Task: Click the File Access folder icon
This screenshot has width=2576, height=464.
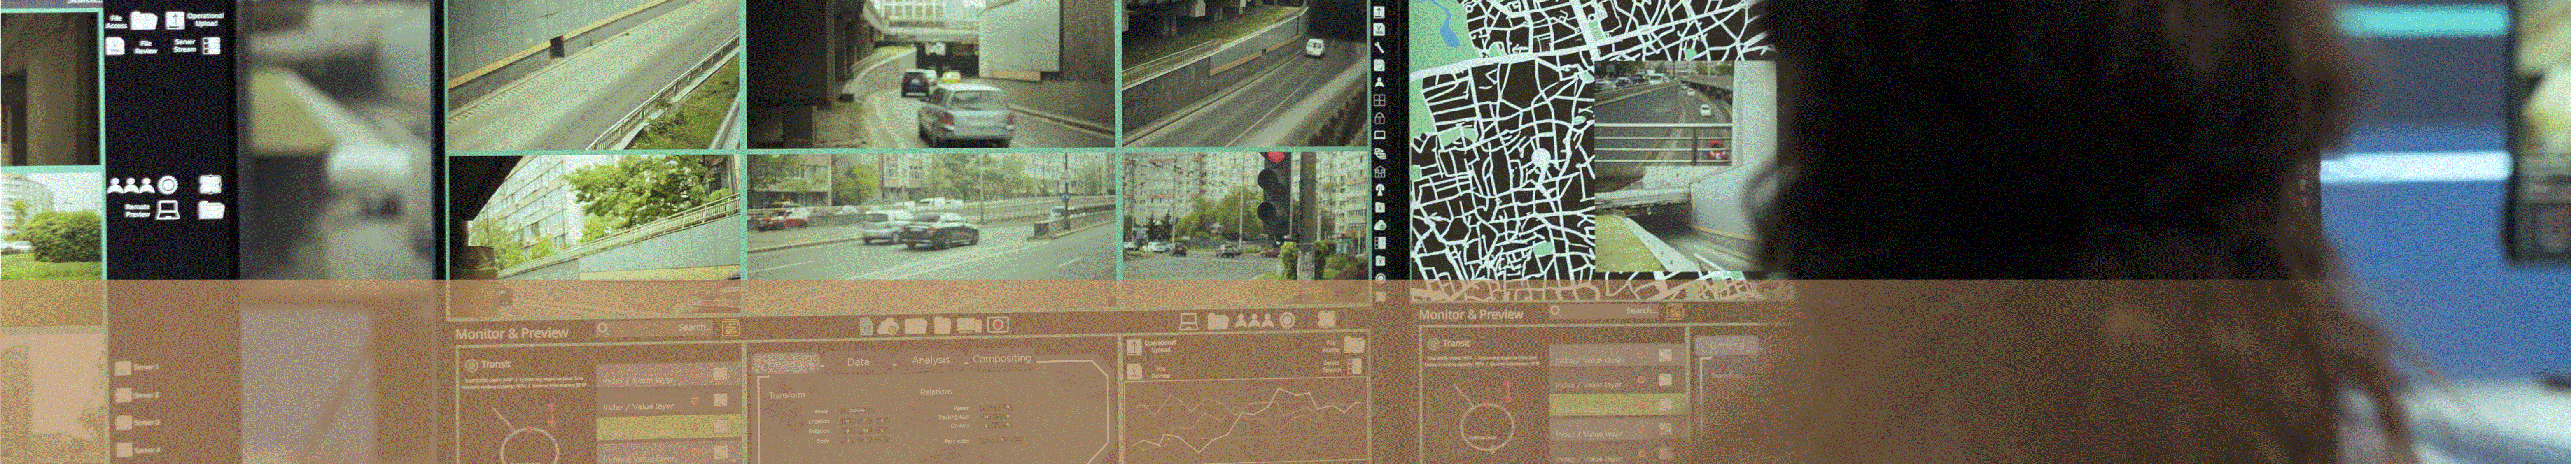Action: [x=145, y=20]
